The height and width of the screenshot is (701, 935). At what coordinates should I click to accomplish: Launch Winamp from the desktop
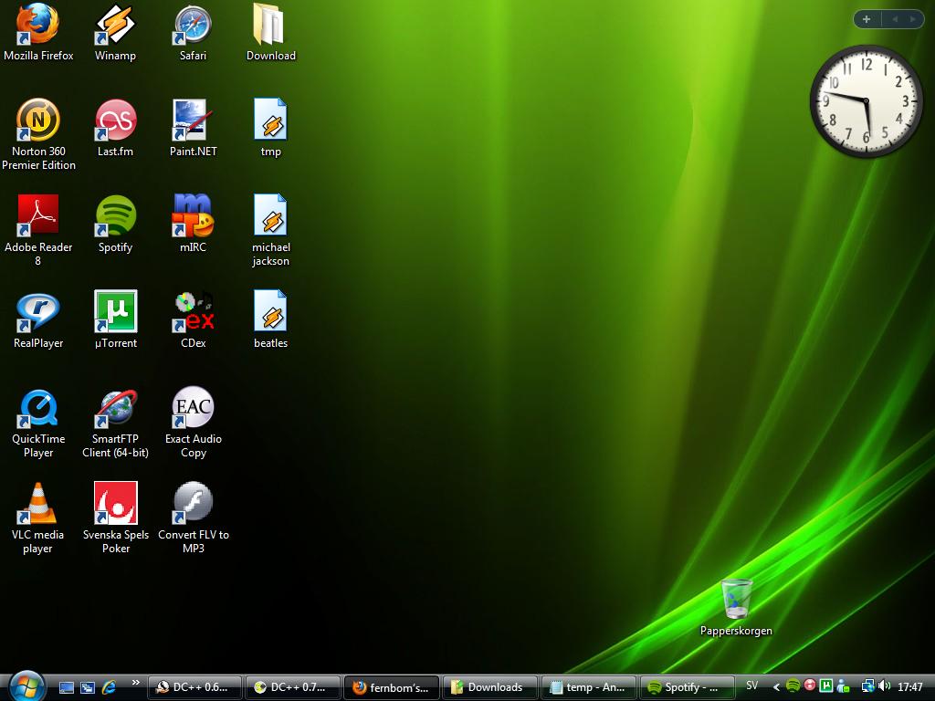click(x=115, y=32)
